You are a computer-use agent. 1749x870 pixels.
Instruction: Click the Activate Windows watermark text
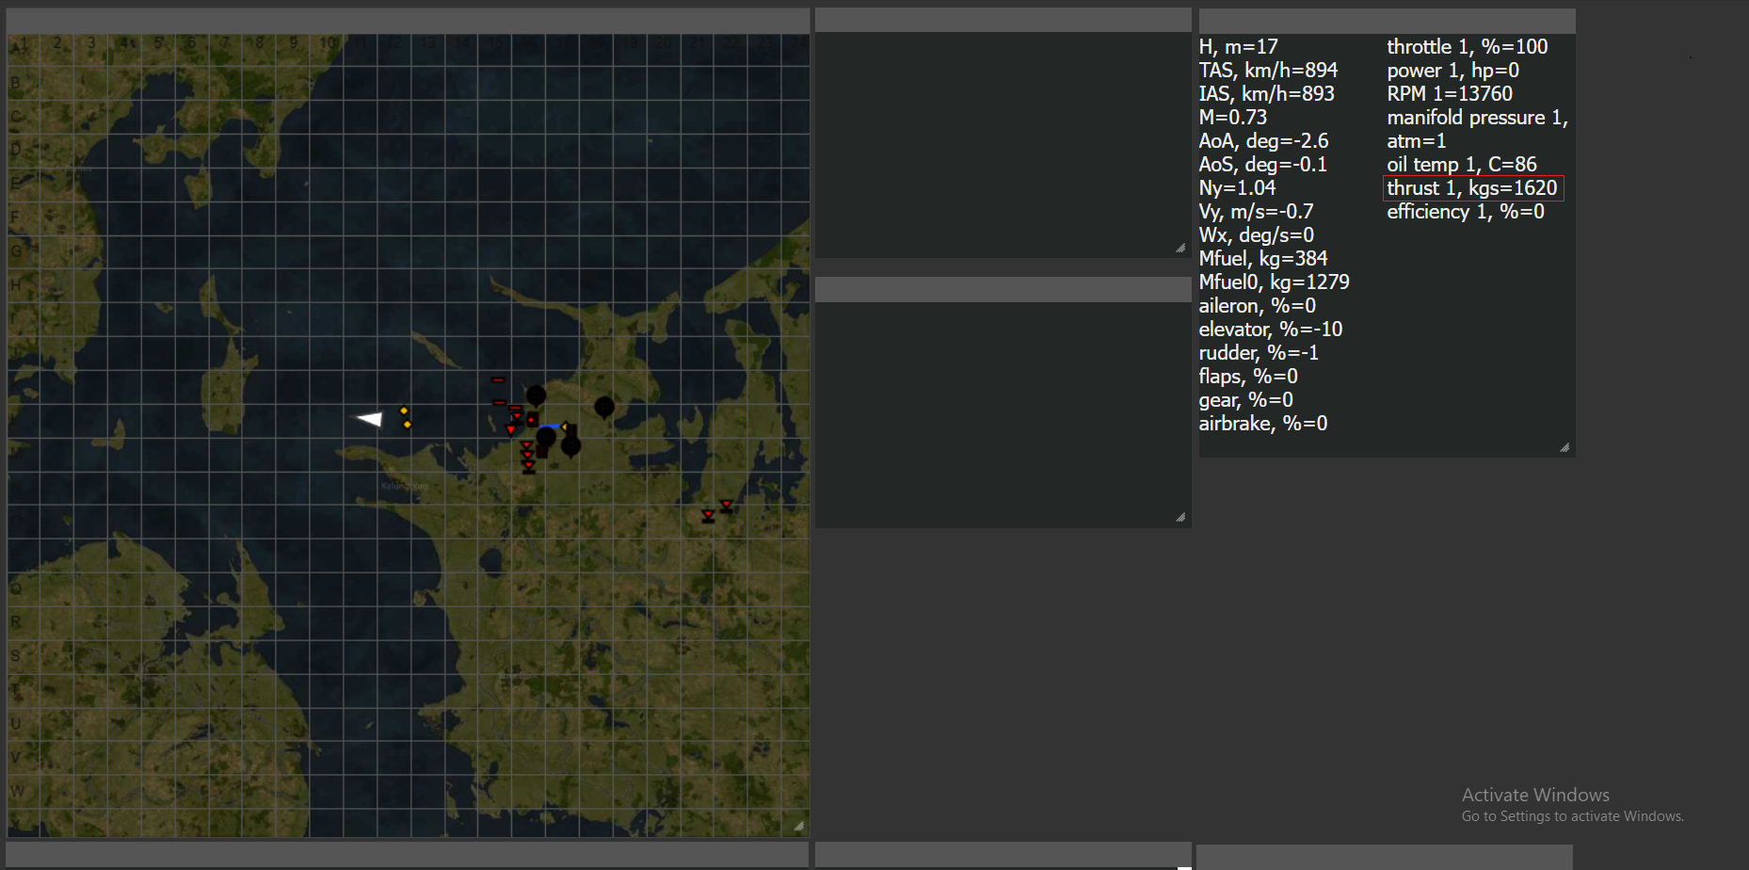pyautogui.click(x=1535, y=795)
